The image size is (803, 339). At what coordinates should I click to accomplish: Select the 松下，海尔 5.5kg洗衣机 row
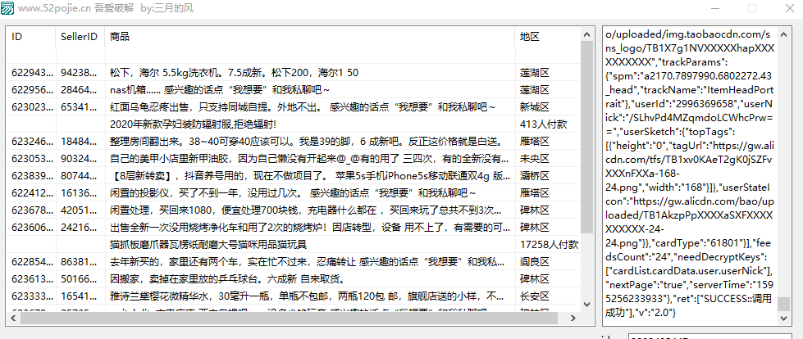click(294, 73)
